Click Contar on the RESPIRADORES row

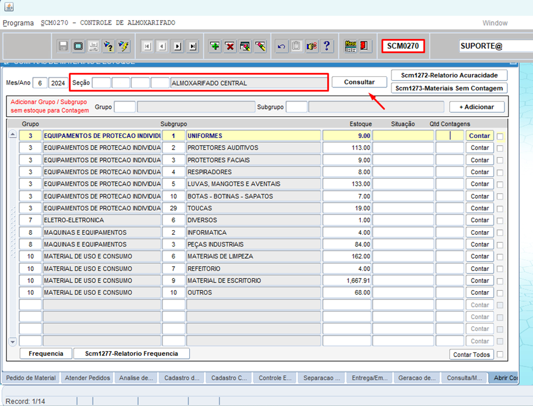(479, 172)
